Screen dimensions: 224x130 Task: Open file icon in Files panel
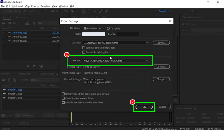pos(4,23)
